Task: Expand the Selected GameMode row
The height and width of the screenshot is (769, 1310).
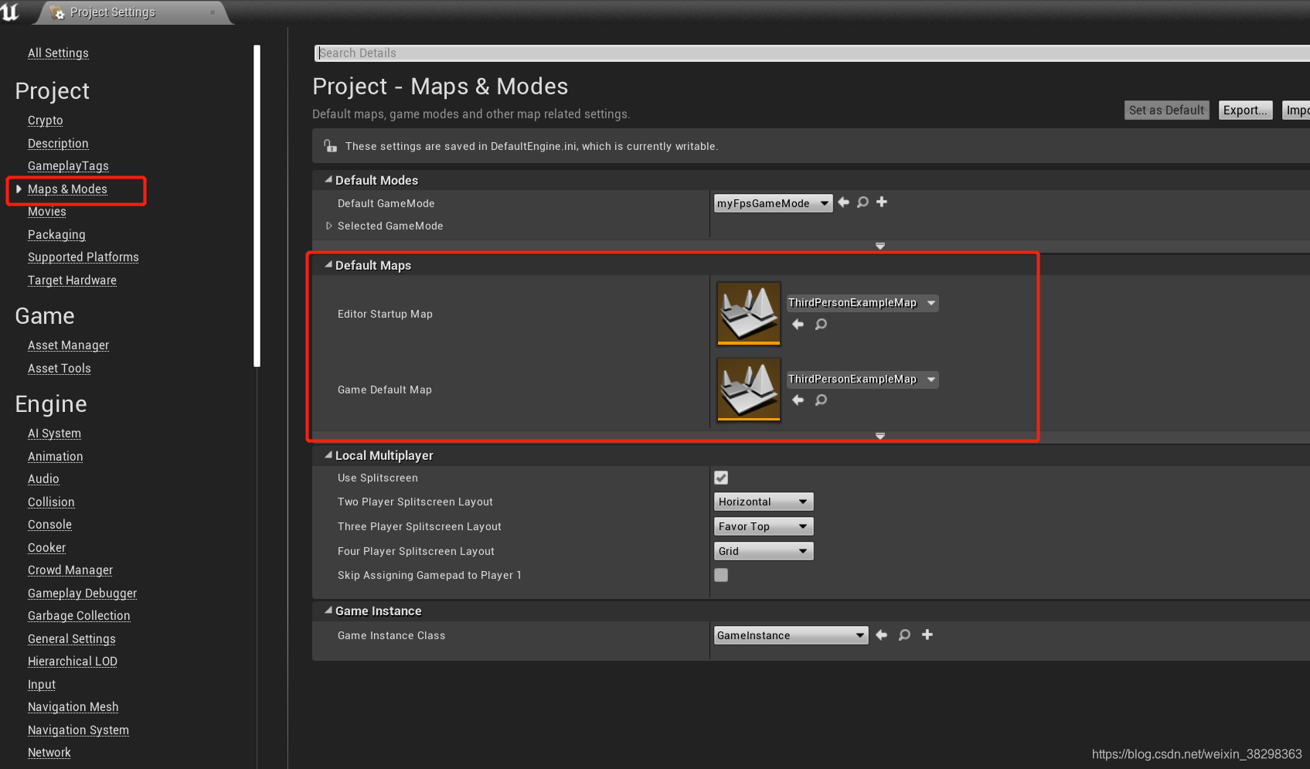Action: [329, 226]
